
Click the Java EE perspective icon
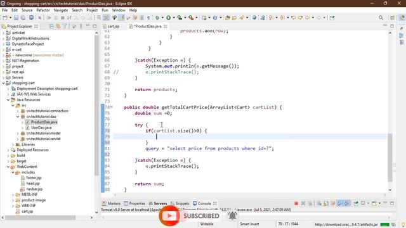(402, 18)
